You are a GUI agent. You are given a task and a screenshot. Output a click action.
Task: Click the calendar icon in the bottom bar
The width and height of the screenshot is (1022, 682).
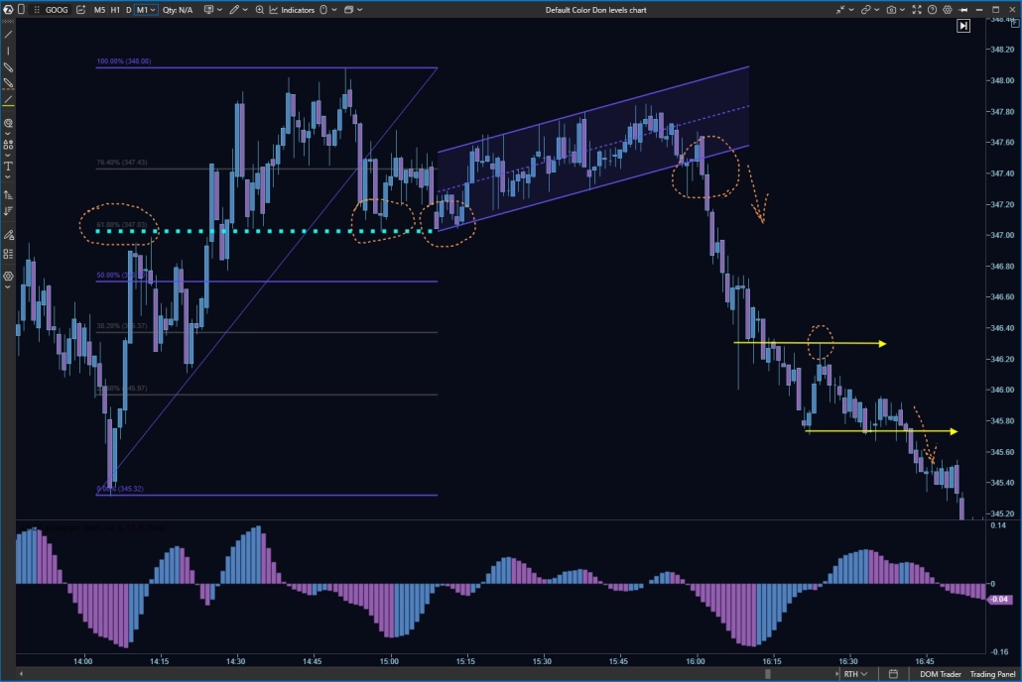coord(893,673)
